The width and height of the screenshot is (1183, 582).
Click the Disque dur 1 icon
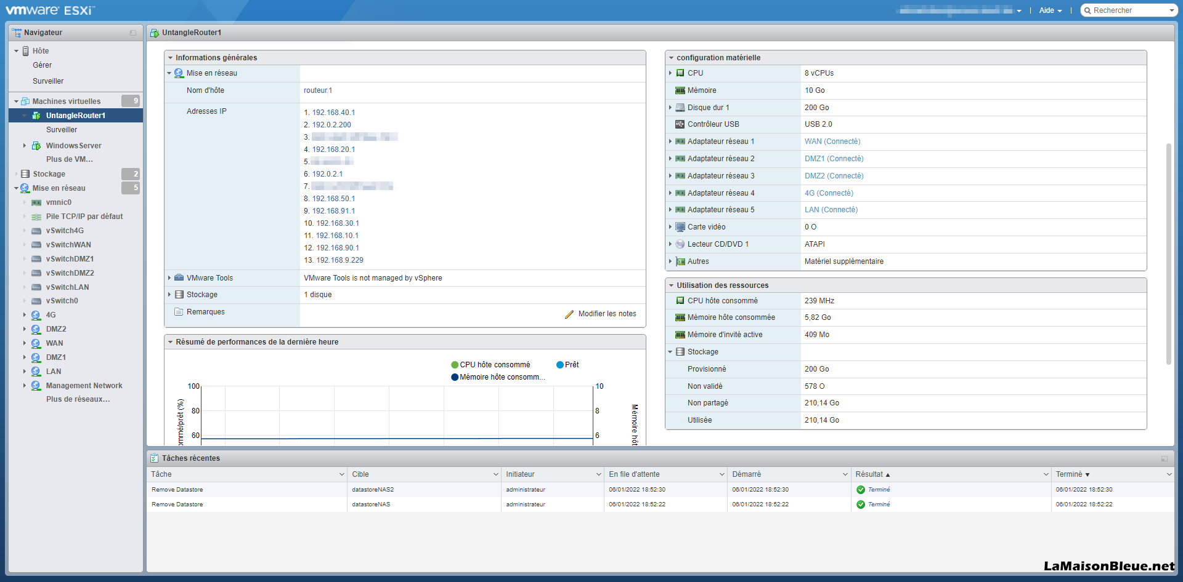(x=680, y=108)
